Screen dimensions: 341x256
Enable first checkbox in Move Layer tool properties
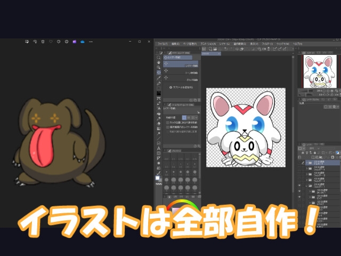pos(167,123)
